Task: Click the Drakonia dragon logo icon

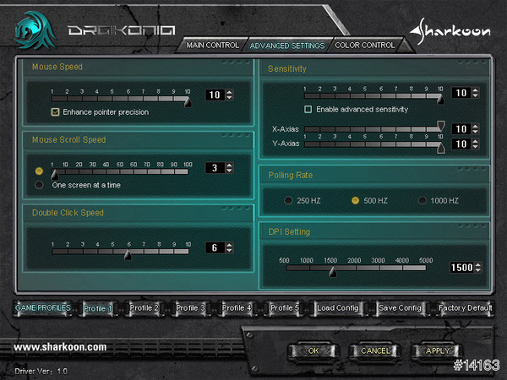Action: (35, 30)
